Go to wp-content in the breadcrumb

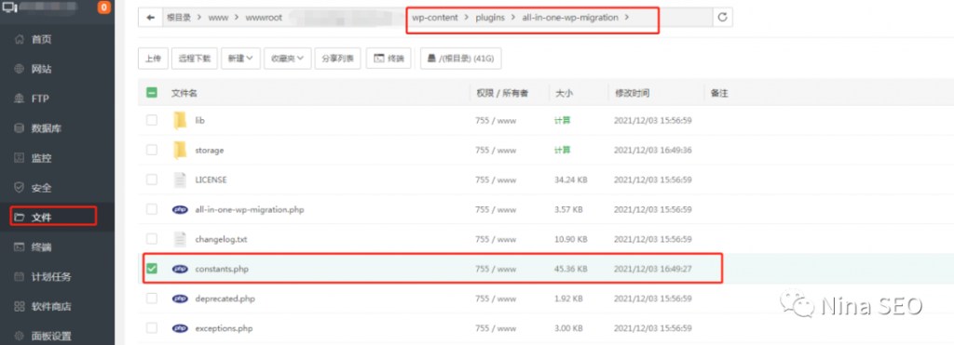click(x=434, y=18)
